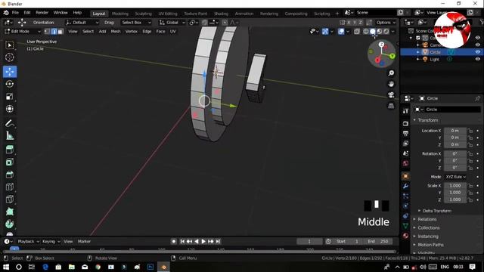Activate the Transform tool
The height and width of the screenshot is (272, 484).
tap(10, 109)
